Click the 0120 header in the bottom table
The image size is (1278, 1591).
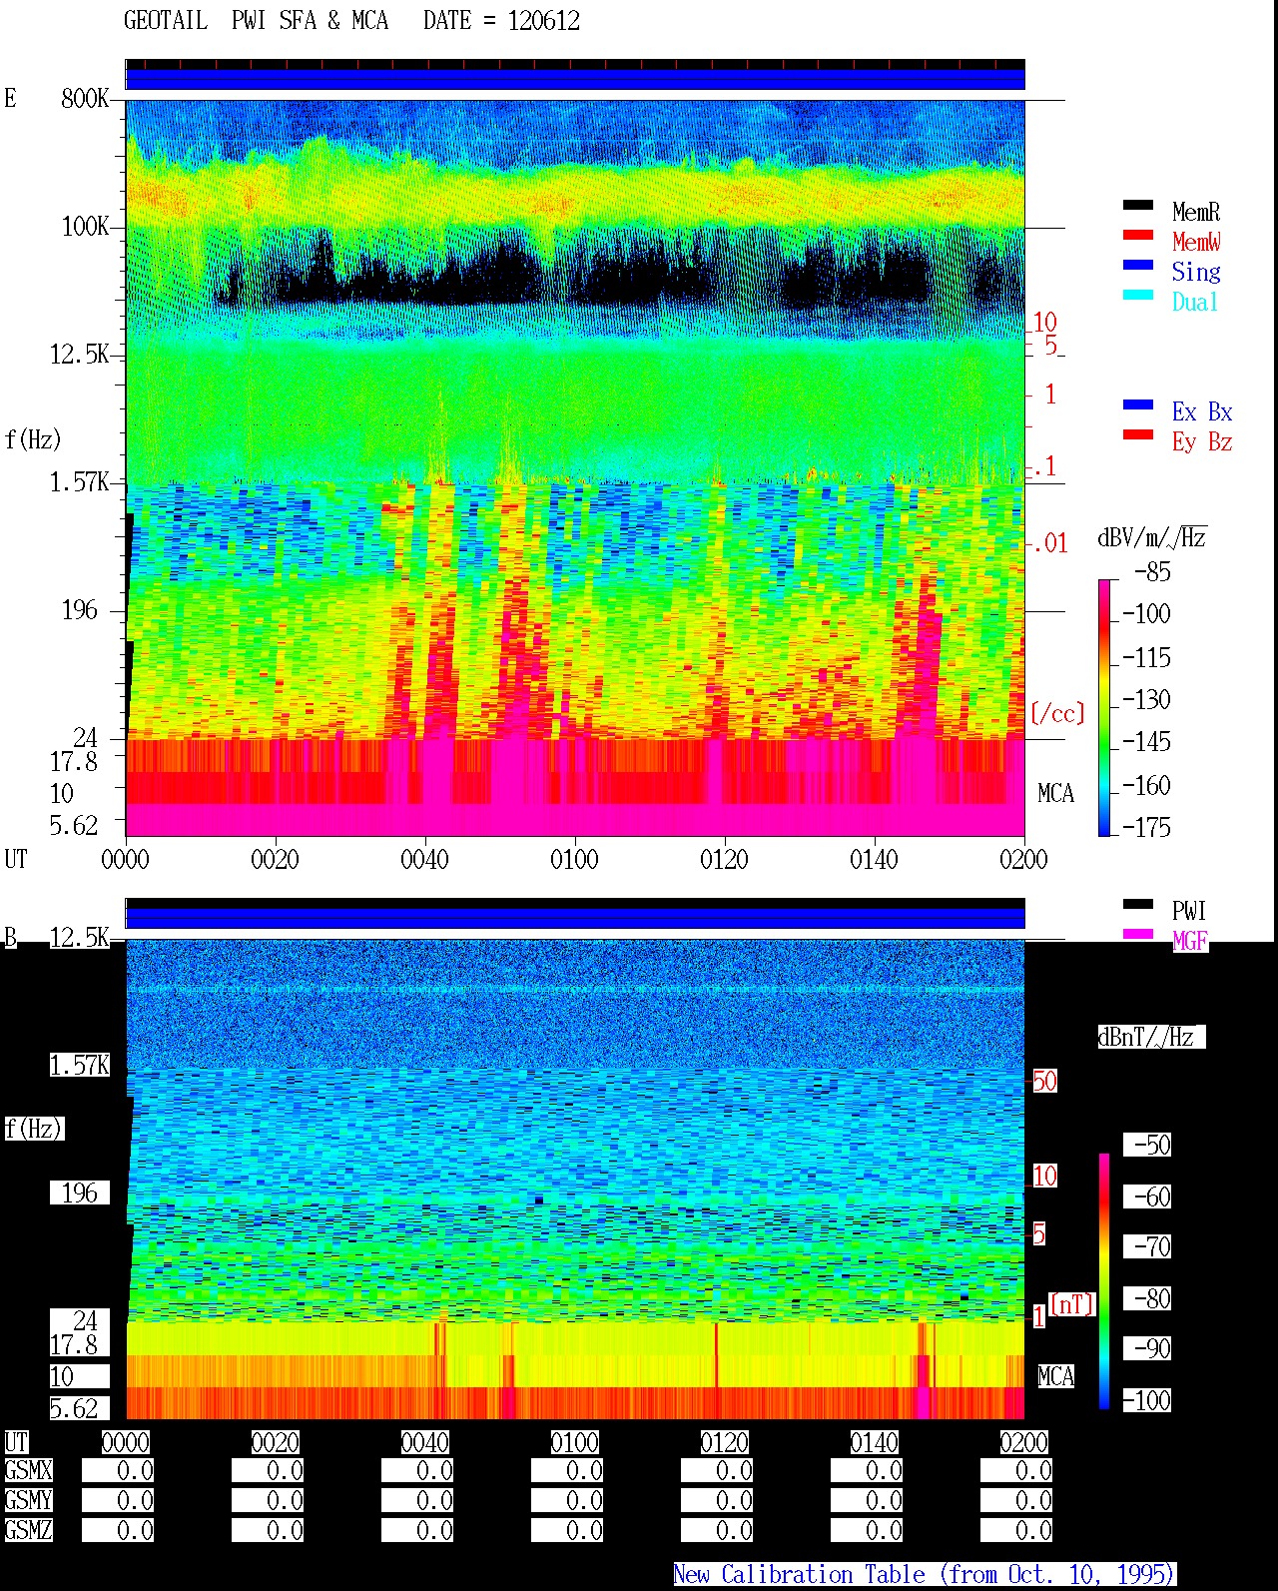[x=724, y=1443]
